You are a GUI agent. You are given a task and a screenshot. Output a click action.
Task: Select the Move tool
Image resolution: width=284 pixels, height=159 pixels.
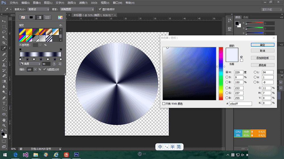coord(4,21)
